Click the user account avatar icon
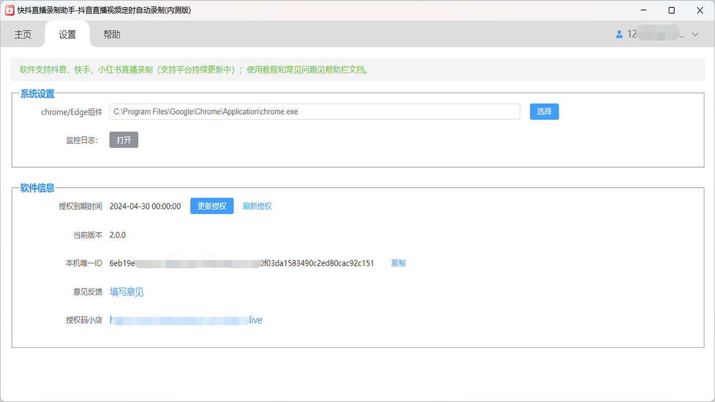 (619, 35)
